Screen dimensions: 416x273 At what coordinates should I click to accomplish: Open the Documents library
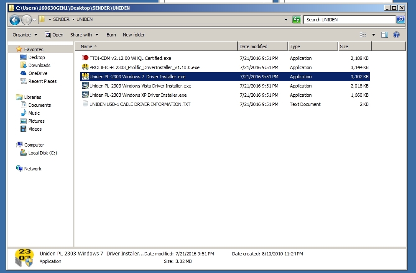click(40, 105)
